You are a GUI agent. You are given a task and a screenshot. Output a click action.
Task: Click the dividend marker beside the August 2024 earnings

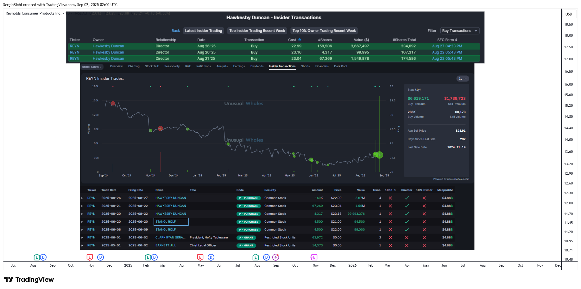[x=43, y=257]
